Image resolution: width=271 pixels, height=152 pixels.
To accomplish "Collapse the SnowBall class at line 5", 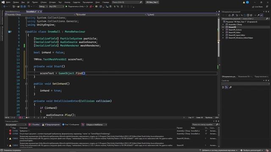I will pos(26,32).
